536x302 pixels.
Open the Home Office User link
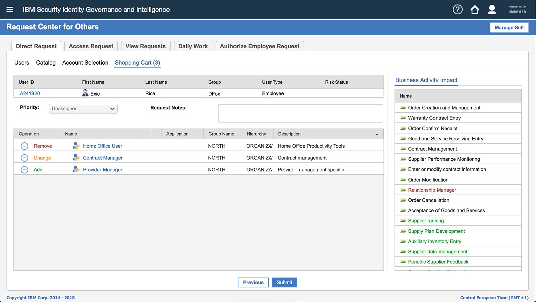[103, 146]
